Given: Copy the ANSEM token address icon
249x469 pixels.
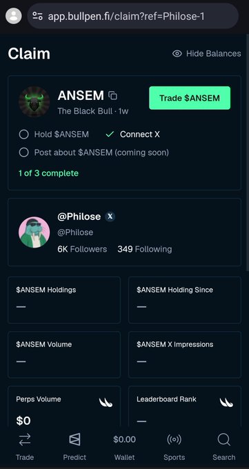Looking at the screenshot, I should click(113, 95).
